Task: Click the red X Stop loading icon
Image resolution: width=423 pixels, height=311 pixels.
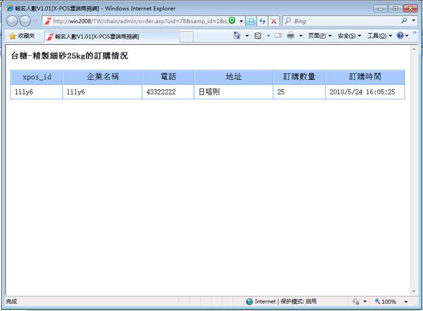Action: pos(274,21)
